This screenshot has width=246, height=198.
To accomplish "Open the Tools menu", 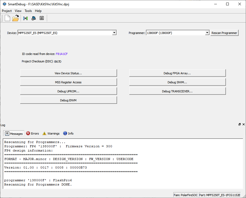I will point(28,11).
